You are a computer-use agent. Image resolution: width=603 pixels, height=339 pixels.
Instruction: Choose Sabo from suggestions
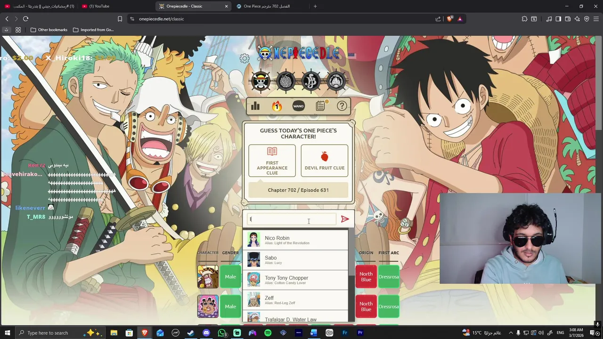click(295, 259)
